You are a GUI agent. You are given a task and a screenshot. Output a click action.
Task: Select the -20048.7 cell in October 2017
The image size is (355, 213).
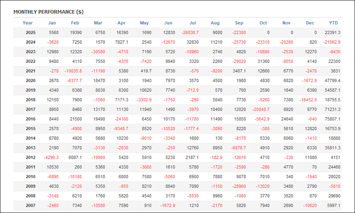(261, 109)
